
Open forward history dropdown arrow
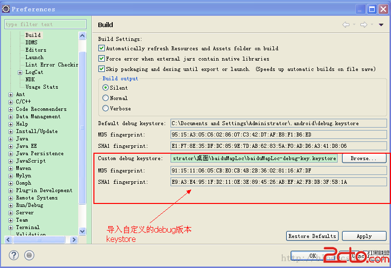372,24
